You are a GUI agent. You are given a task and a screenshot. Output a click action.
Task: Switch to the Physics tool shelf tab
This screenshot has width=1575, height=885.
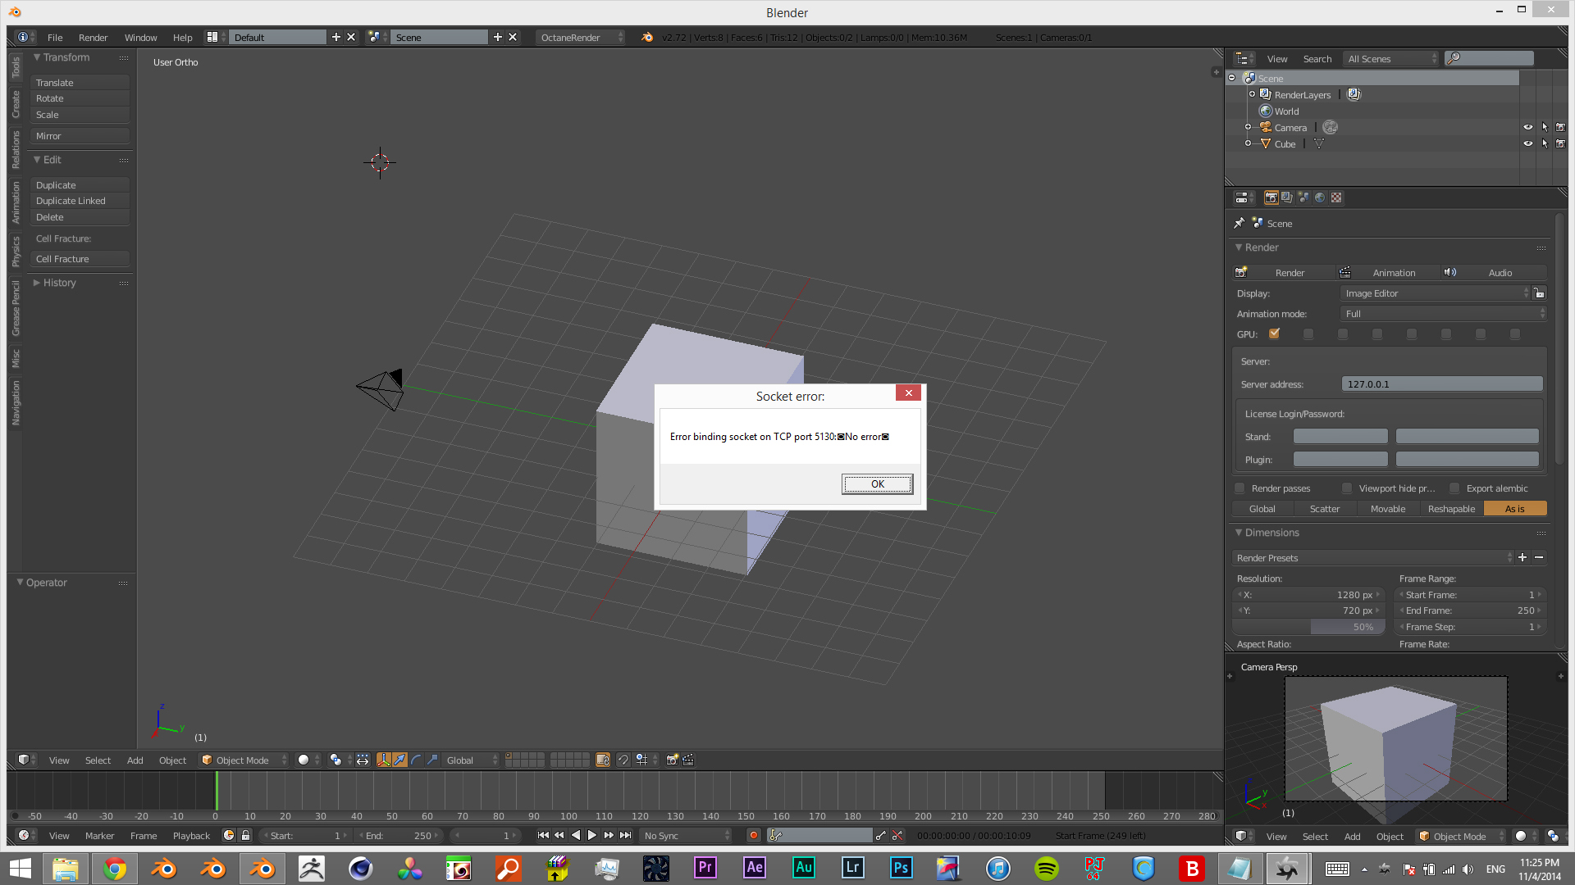[16, 251]
